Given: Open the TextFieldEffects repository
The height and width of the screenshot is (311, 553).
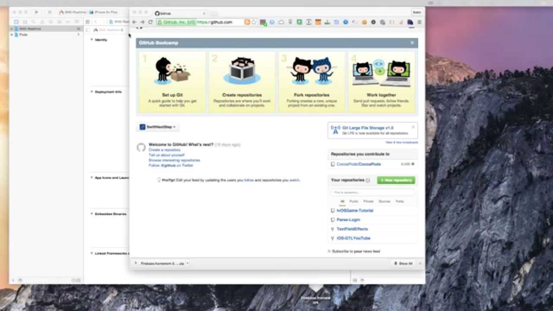Looking at the screenshot, I should pyautogui.click(x=352, y=229).
